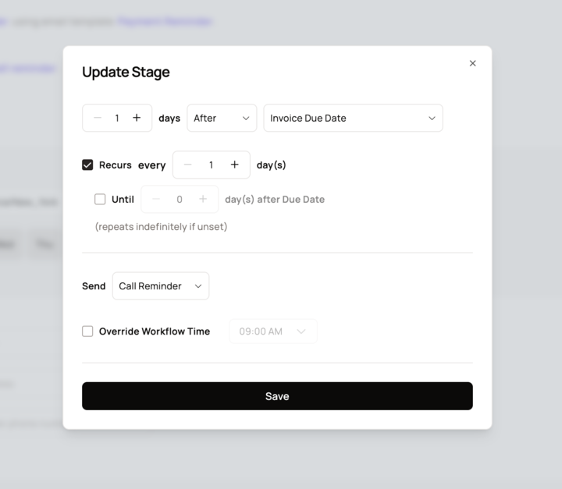Click the days count input field
The image size is (562, 489).
pyautogui.click(x=117, y=118)
